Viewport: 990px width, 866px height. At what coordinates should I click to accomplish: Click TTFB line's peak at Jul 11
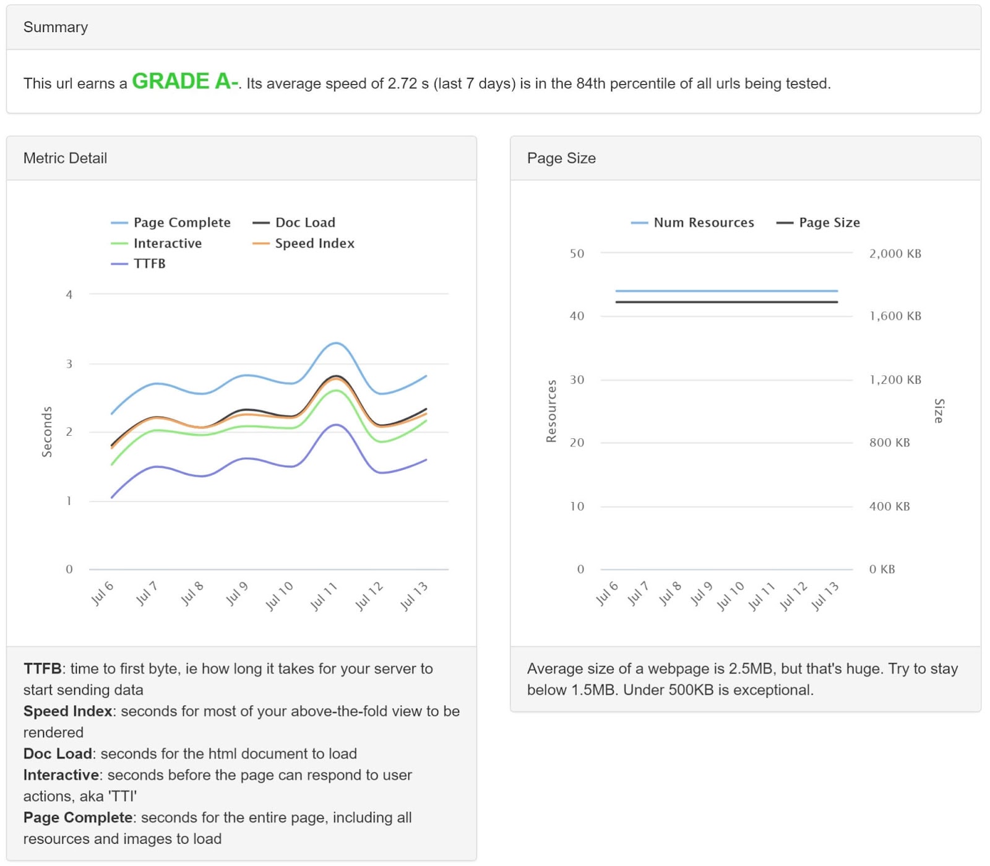pos(335,425)
